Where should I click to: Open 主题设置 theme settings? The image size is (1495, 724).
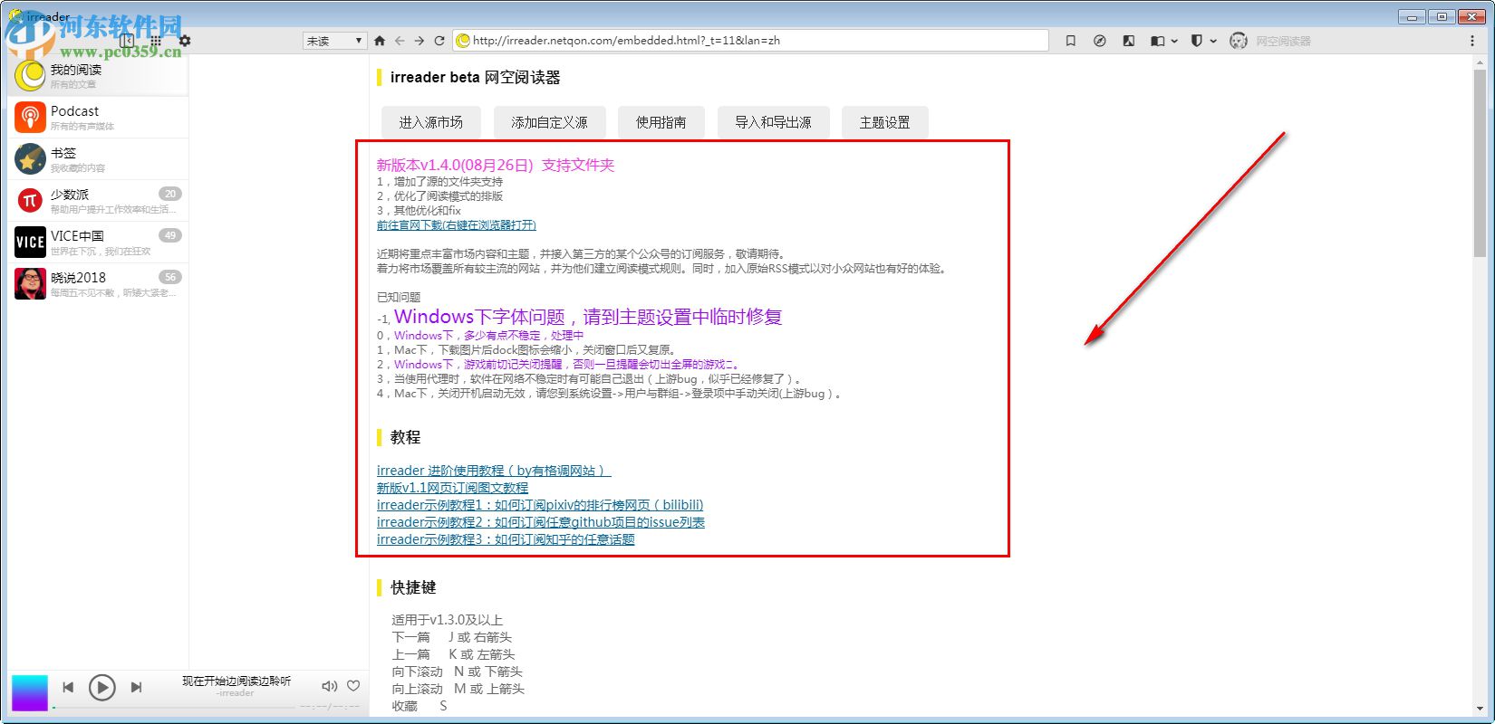point(885,122)
